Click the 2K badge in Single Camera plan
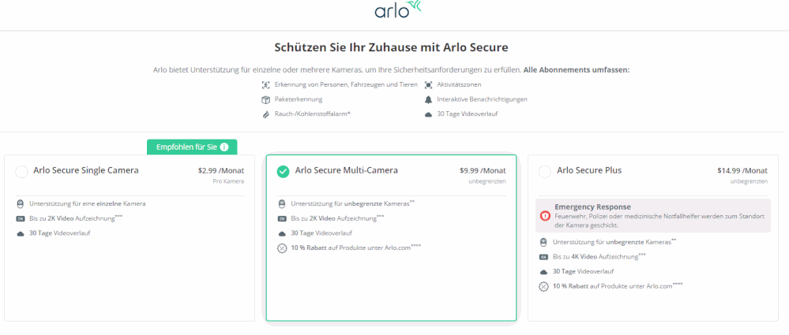Screen dimensions: 789x335 click(x=20, y=218)
